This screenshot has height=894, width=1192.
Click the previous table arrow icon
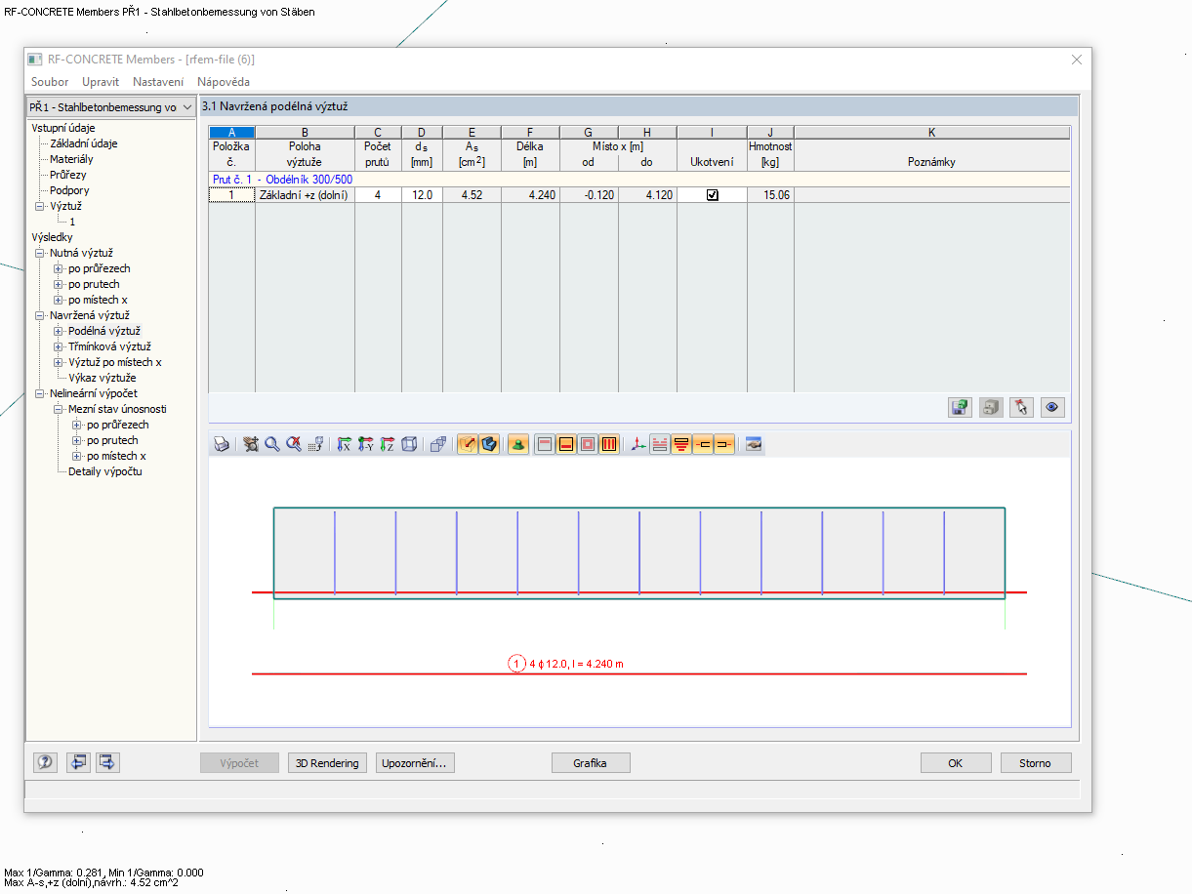(x=78, y=762)
